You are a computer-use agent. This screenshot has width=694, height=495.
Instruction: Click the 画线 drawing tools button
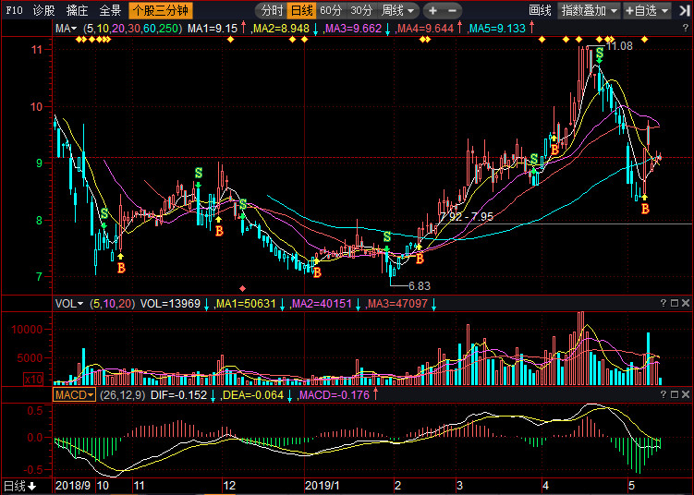coord(540,11)
